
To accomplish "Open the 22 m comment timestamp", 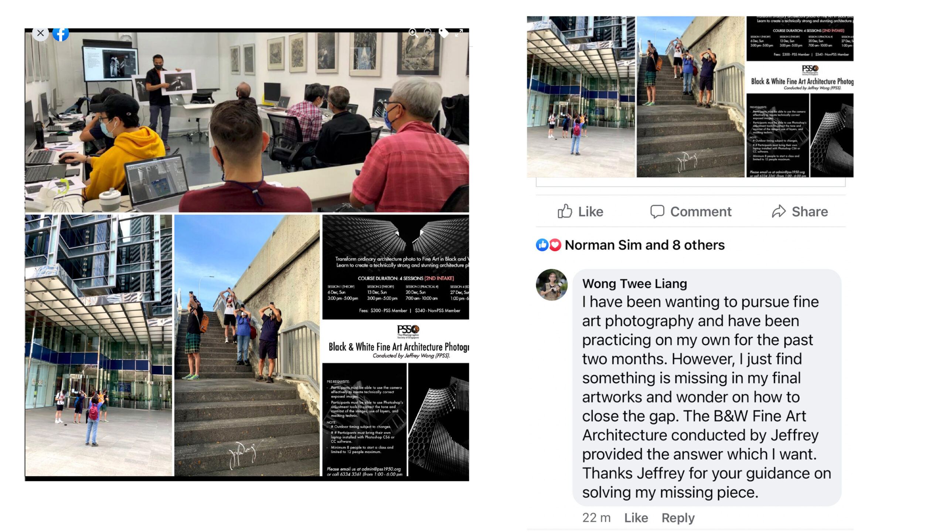I will click(596, 518).
